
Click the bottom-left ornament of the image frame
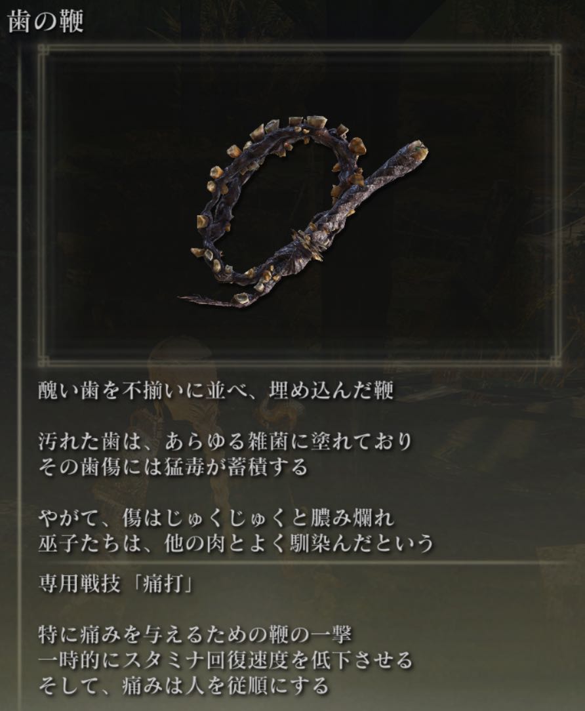coord(43,361)
